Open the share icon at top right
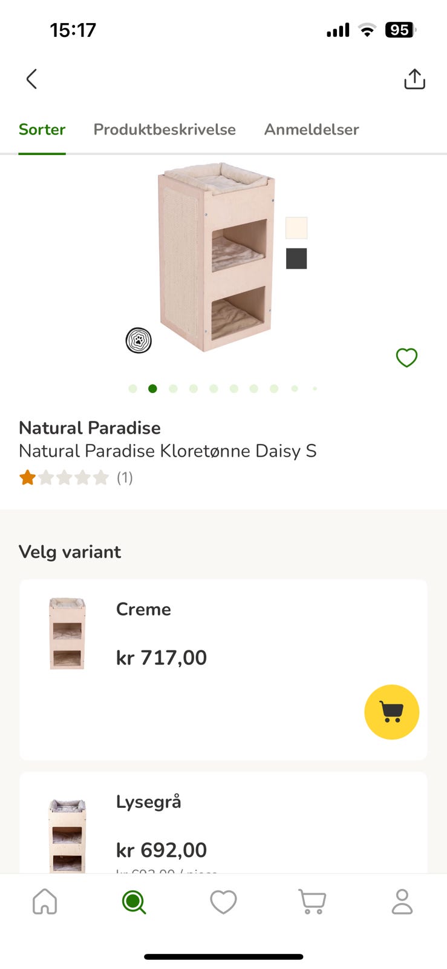Screen dimensions: 447x969 click(x=414, y=79)
